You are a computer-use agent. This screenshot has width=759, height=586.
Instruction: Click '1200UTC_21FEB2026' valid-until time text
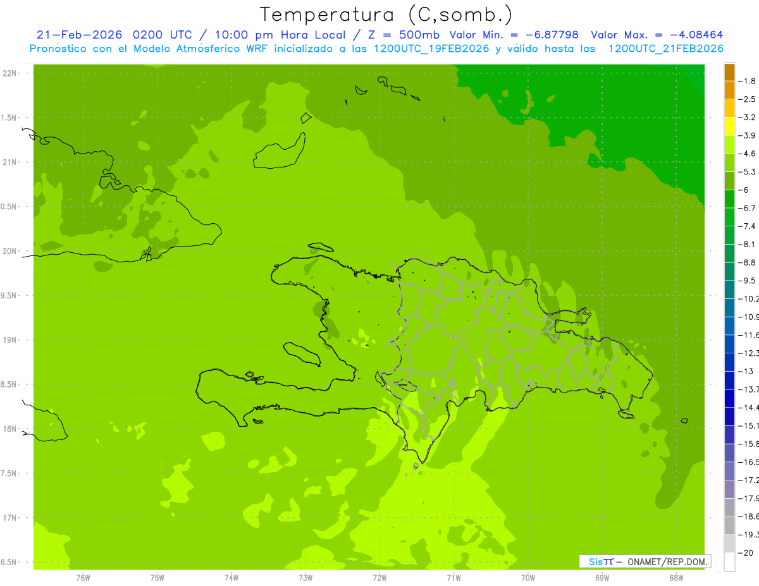[x=666, y=49]
